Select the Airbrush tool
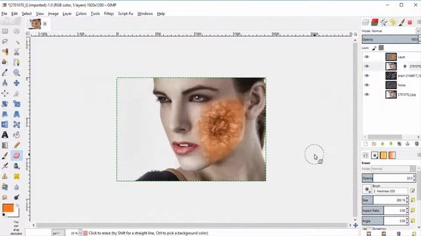 click(5, 166)
